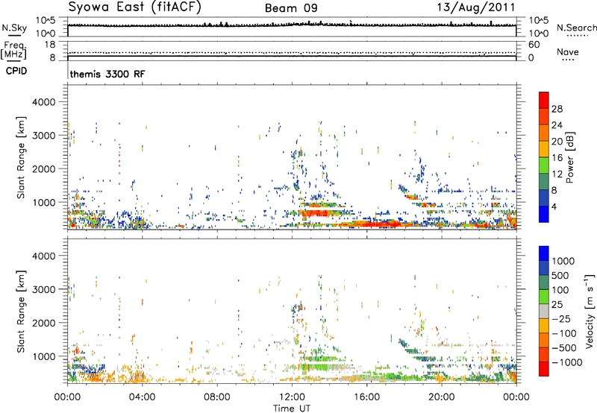Click the '-1000' value on velocity colorbar
This screenshot has width=597, height=413.
[566, 362]
